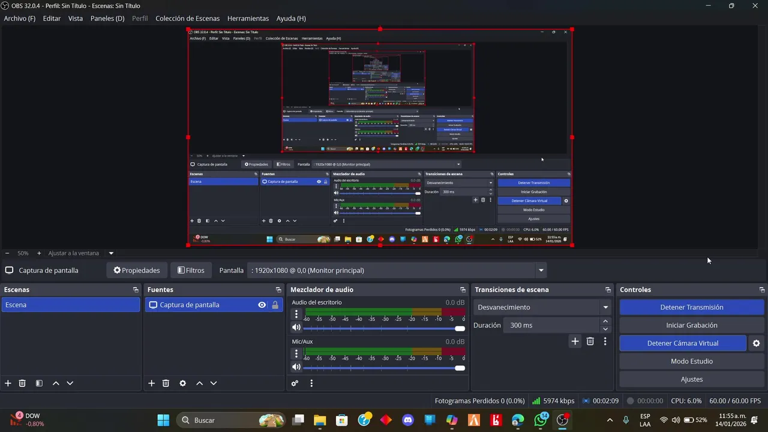Open Discord from the taskbar
The image size is (768, 432).
click(408, 420)
